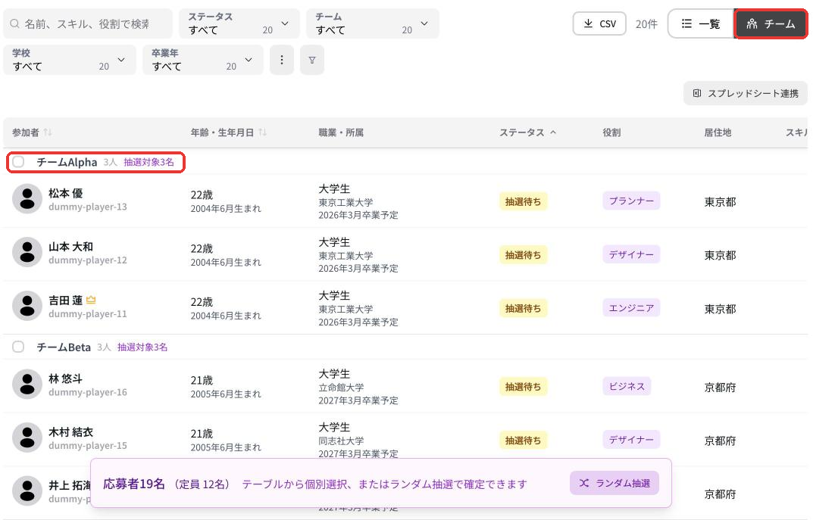Click the ランダム抽選 button
Screen dimensions: 835x520
point(615,483)
